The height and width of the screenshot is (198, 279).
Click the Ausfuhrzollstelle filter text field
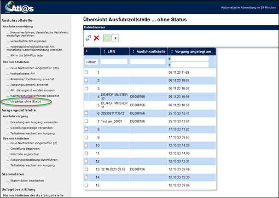tap(148, 61)
